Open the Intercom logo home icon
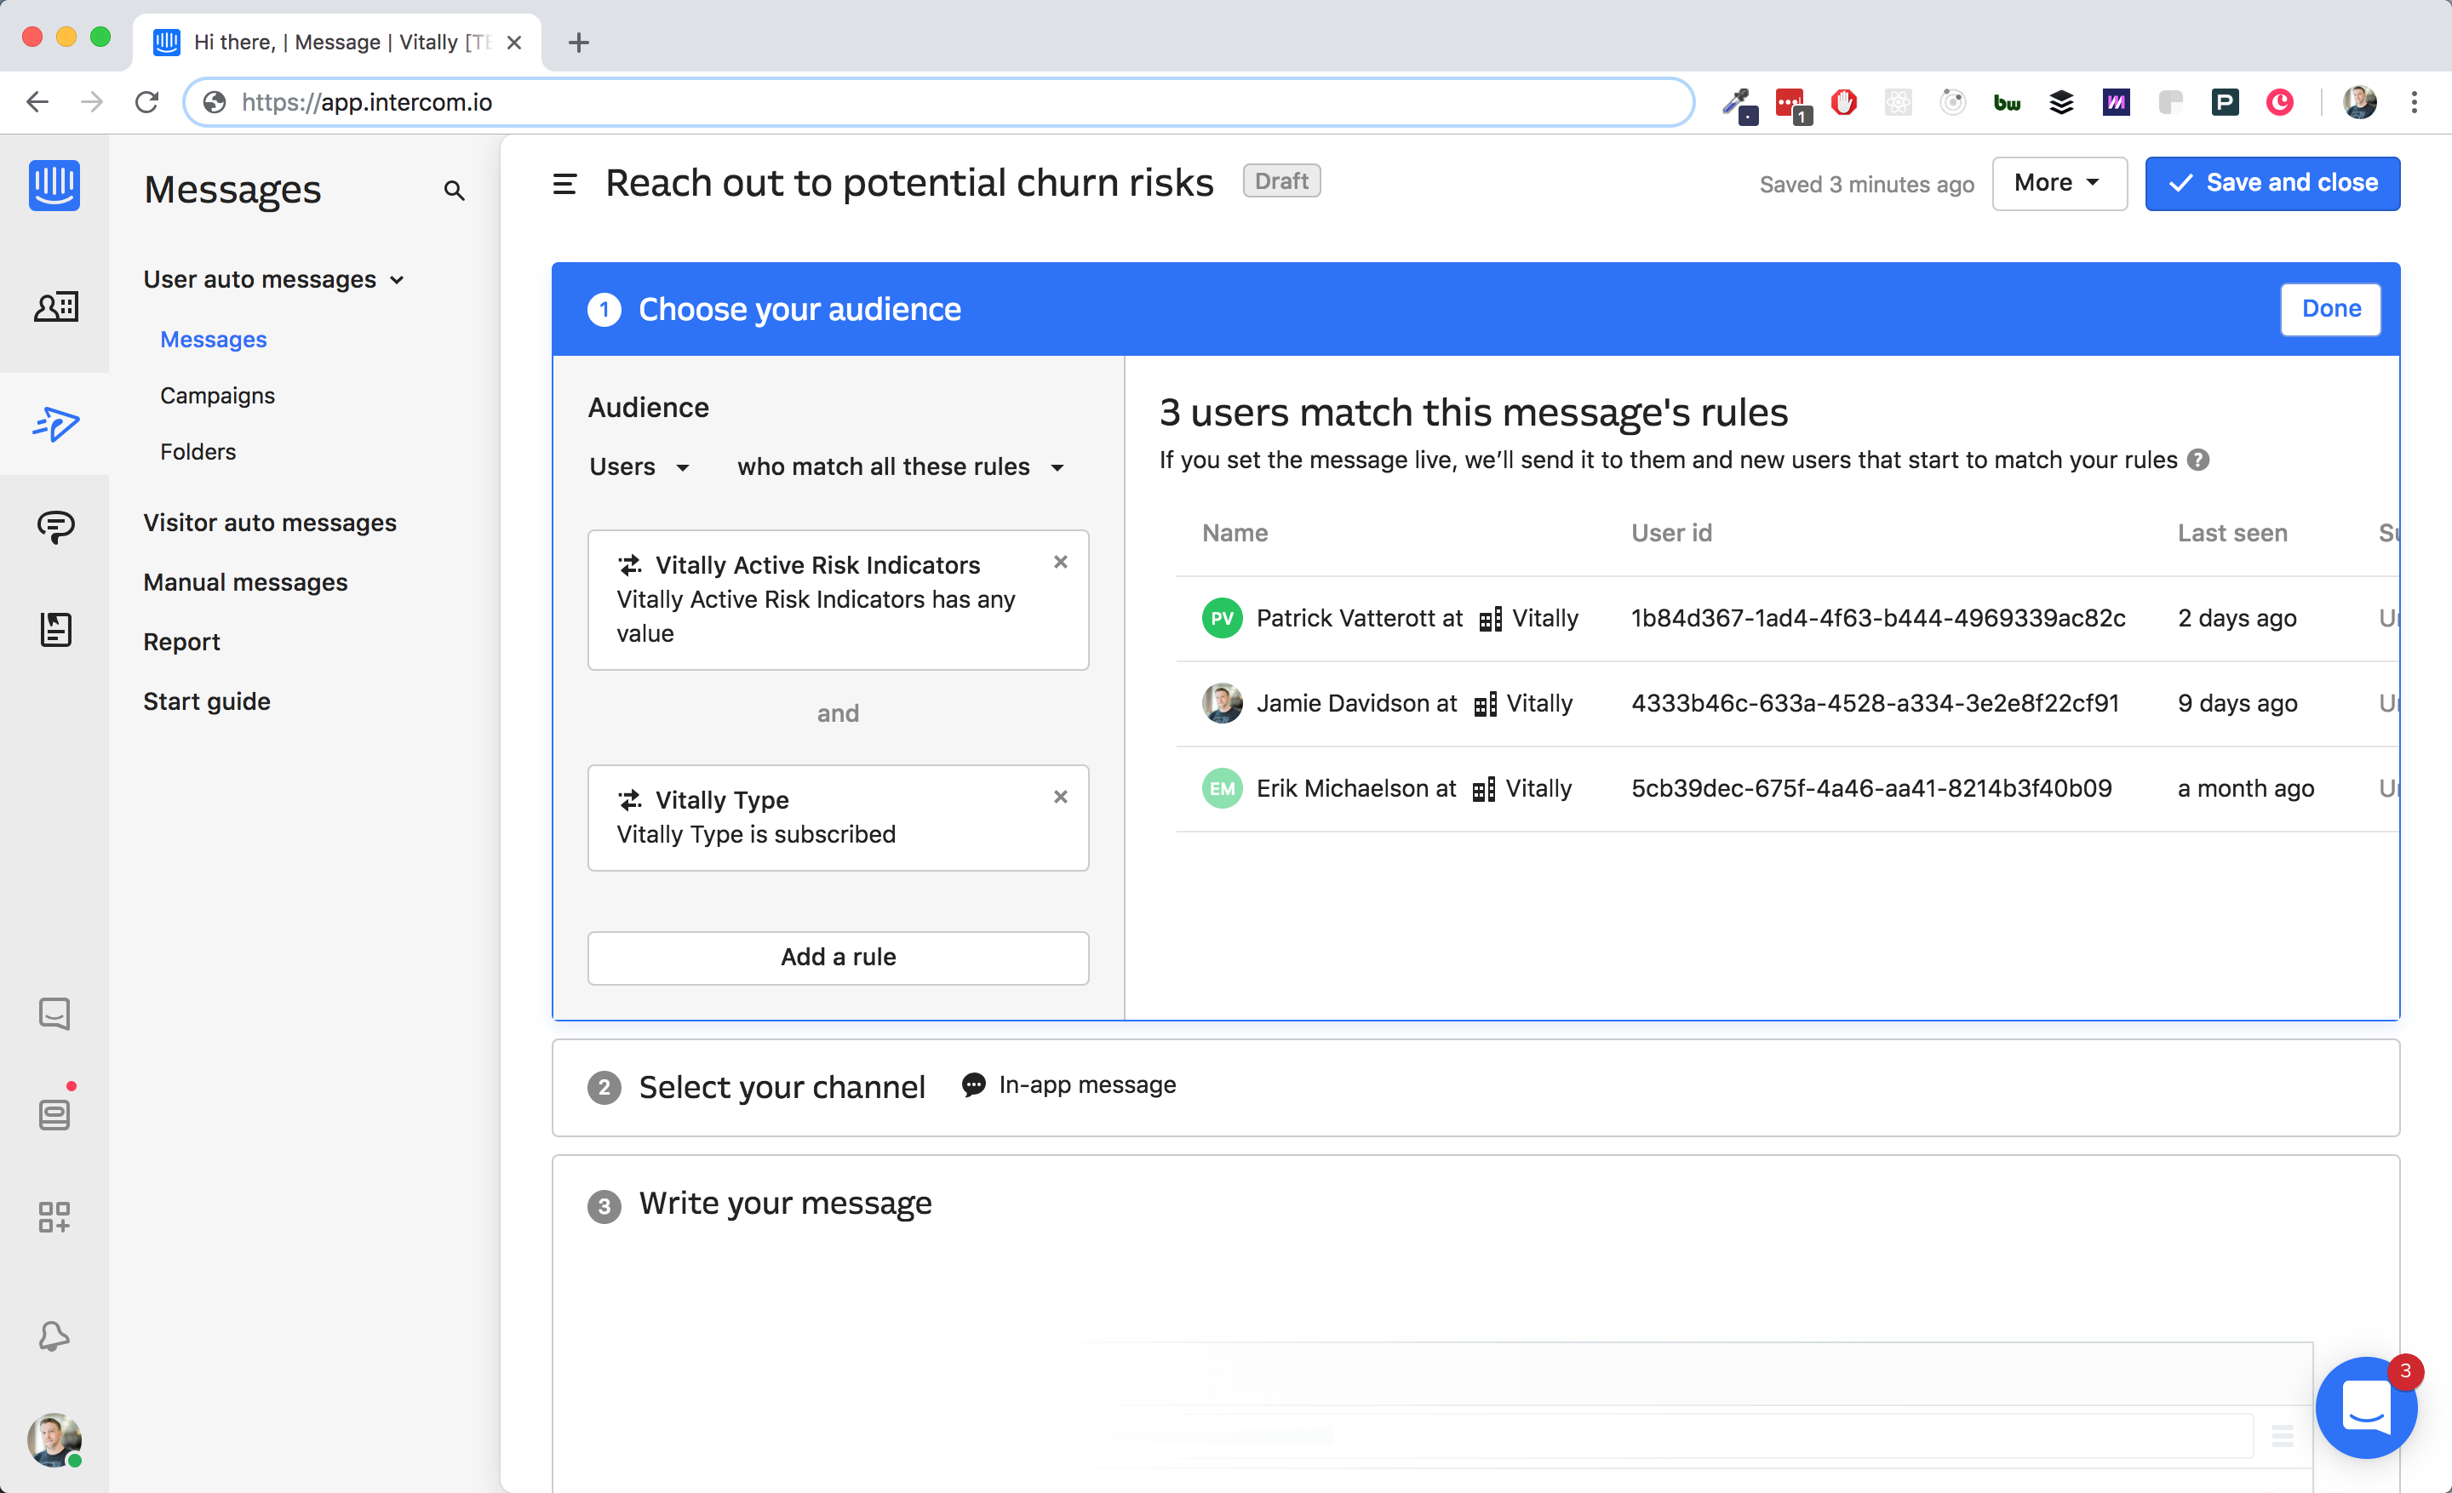2452x1493 pixels. tap(54, 185)
